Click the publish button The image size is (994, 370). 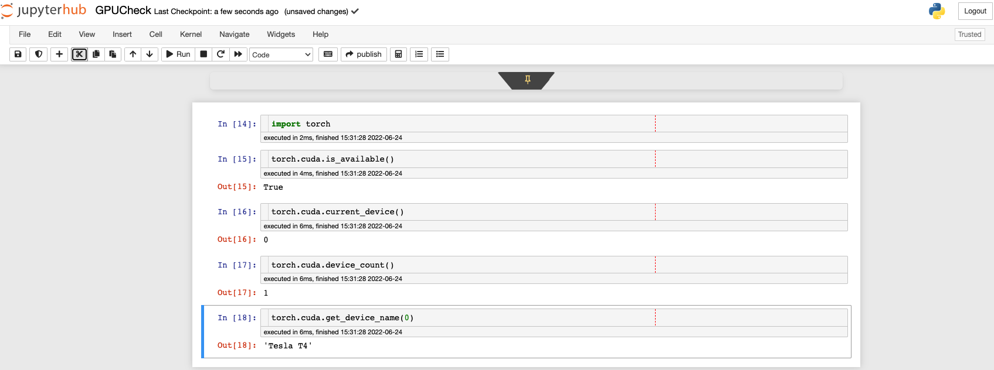coord(364,54)
